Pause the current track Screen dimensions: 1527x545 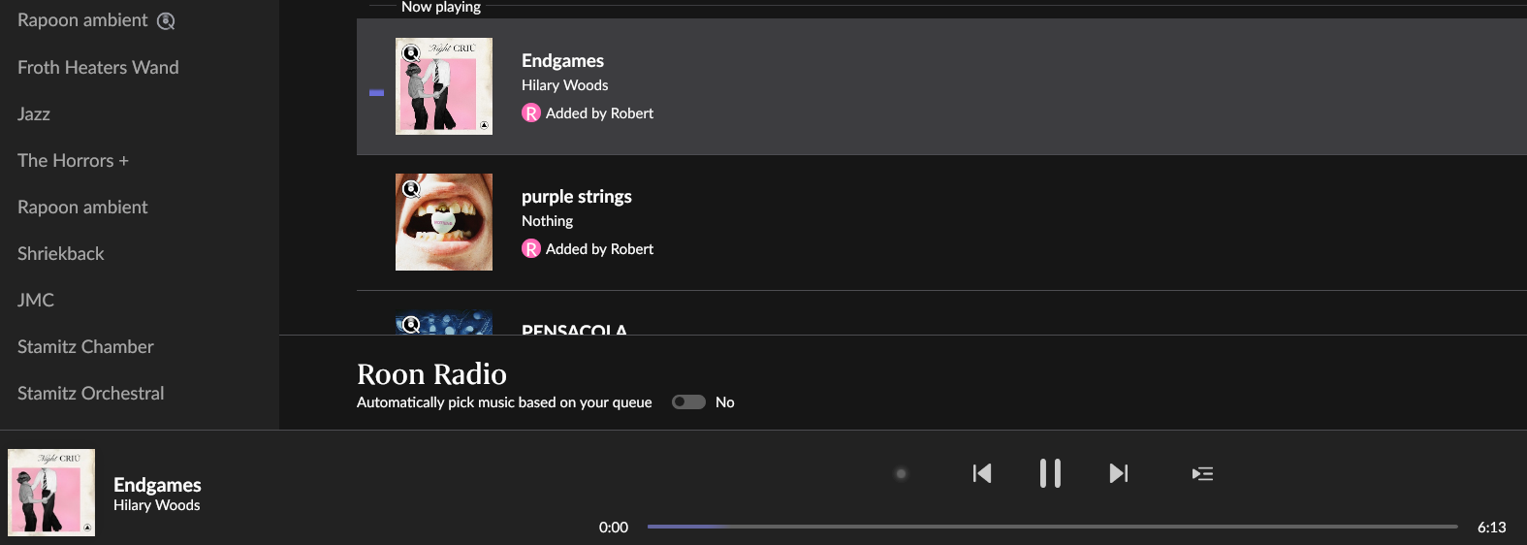[x=1050, y=473]
